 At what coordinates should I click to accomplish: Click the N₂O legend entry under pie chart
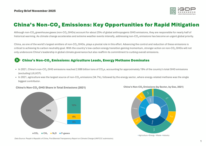(54, 133)
